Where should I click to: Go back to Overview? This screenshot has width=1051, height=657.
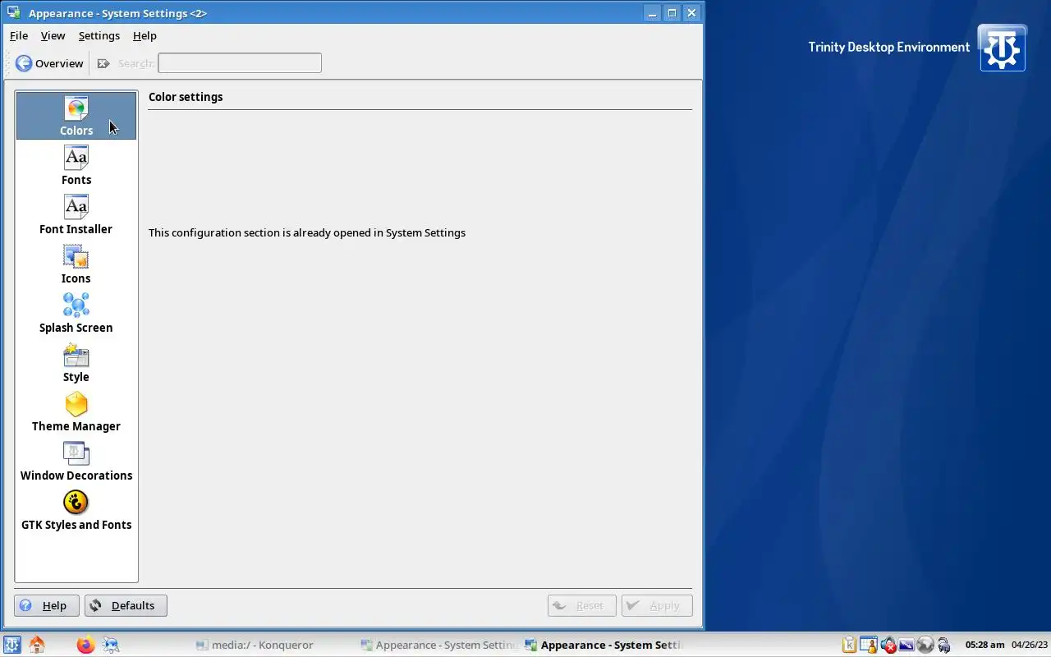49,63
